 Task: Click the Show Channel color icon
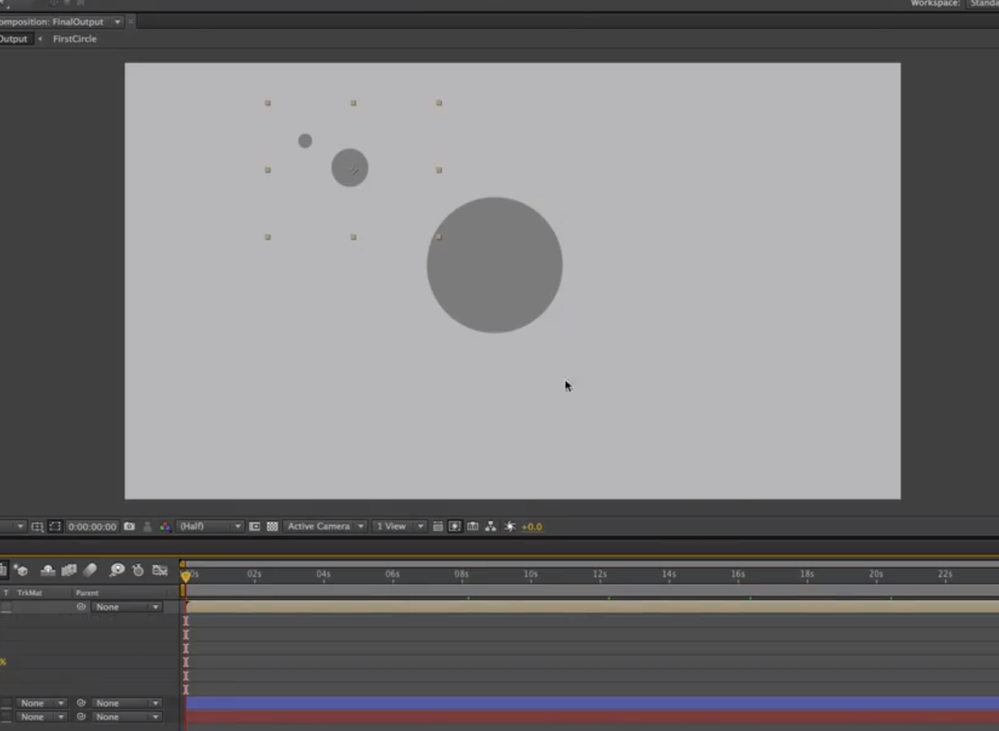pos(165,526)
